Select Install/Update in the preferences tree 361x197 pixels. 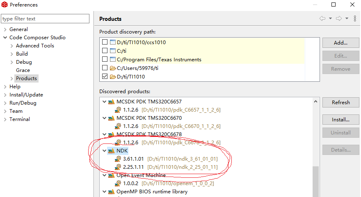click(26, 95)
